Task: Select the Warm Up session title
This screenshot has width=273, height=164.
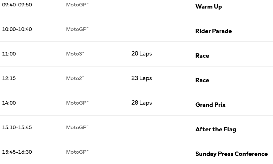Action: pos(209,7)
